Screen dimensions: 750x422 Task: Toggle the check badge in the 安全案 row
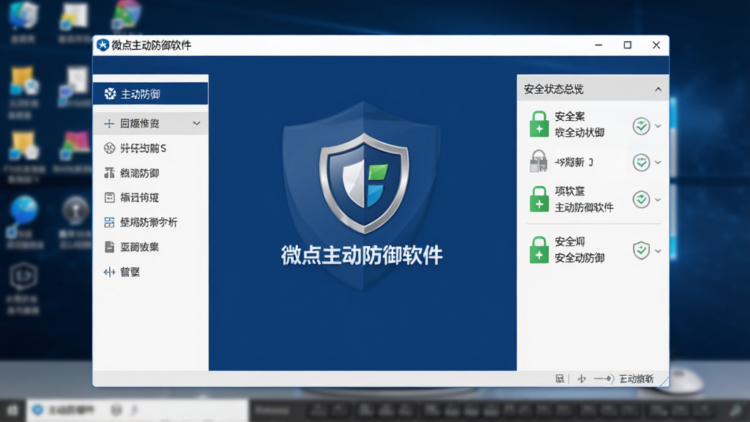pos(641,126)
